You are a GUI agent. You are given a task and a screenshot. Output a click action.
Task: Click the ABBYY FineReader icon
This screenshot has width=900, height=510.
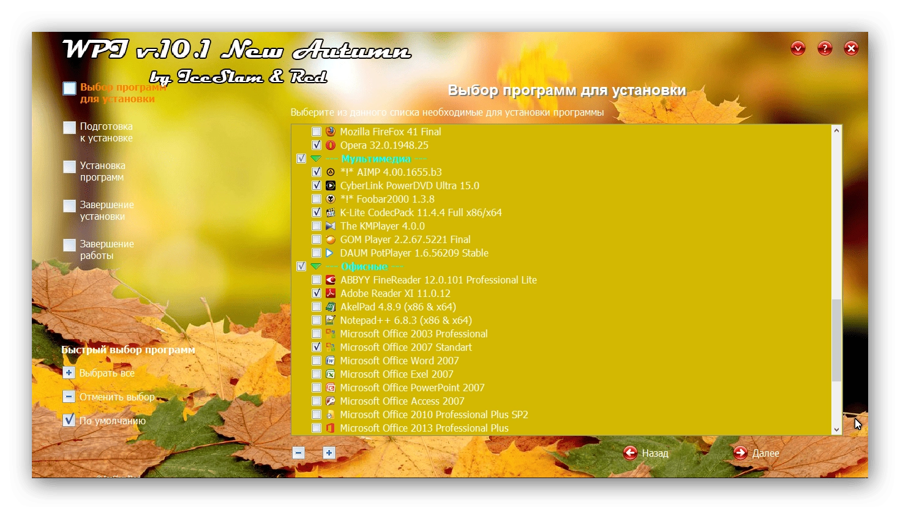pos(331,280)
